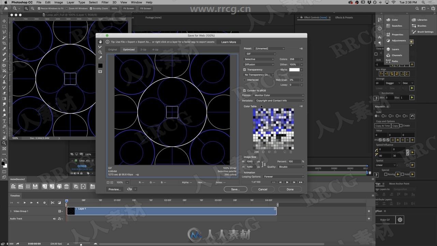
Task: Select the Slice Select tool in Save for Web
Action: point(100,47)
